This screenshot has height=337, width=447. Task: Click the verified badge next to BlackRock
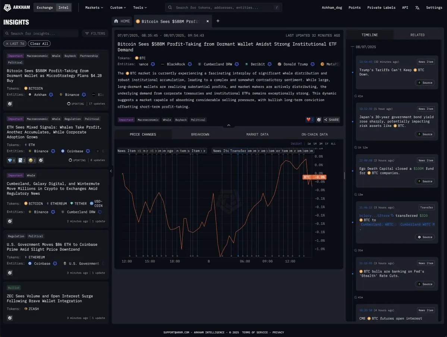pos(190,64)
